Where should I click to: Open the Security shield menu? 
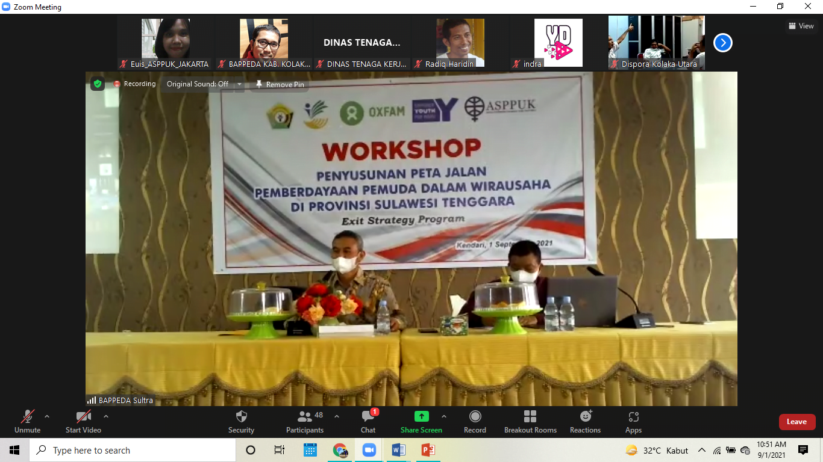pyautogui.click(x=241, y=421)
